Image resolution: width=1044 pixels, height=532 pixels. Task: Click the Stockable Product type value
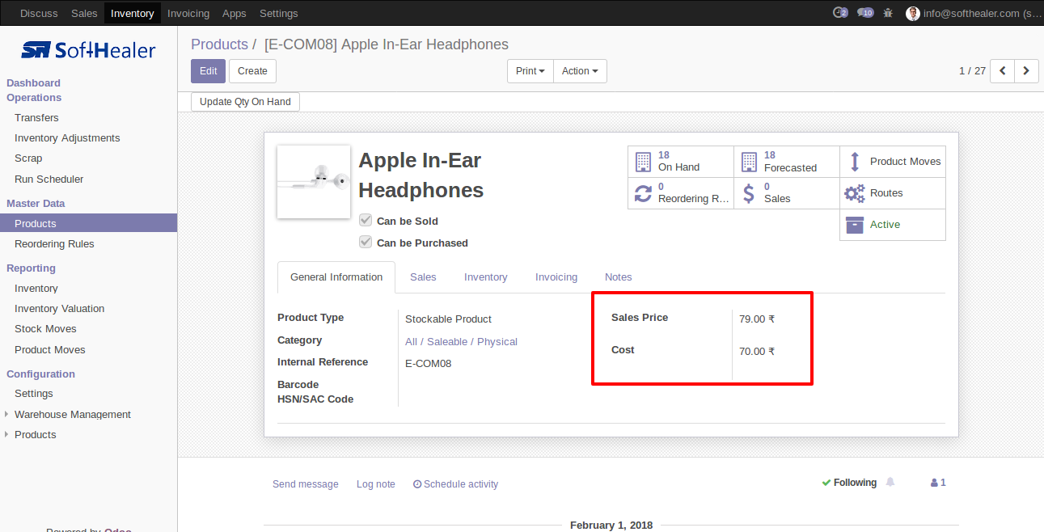pos(448,319)
